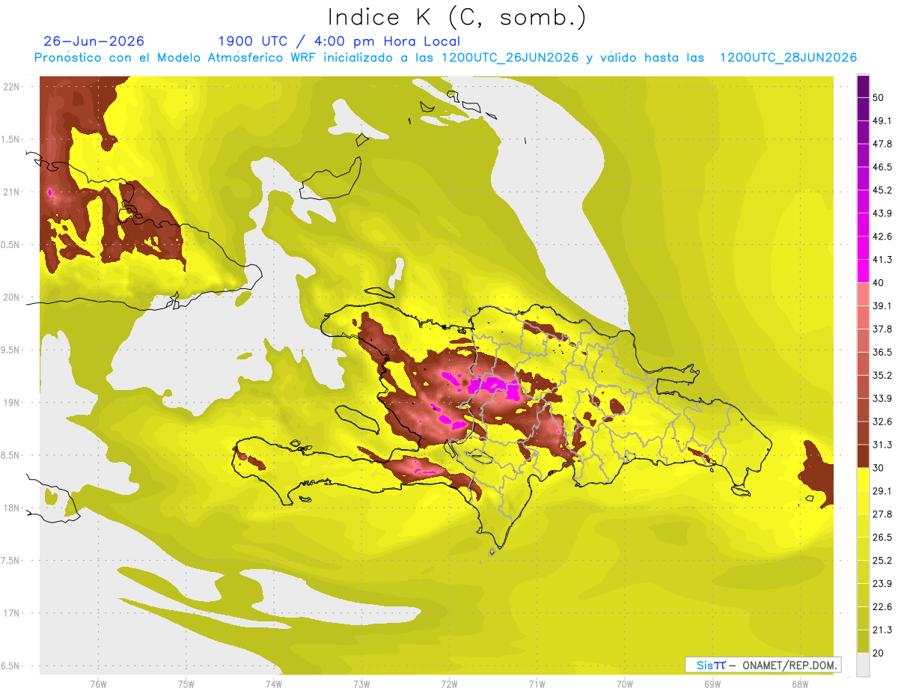Click the longitude label "68W"
The image size is (898, 694).
coord(799,684)
